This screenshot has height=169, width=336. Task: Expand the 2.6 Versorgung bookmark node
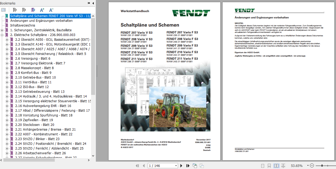click(7, 59)
